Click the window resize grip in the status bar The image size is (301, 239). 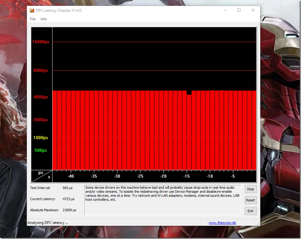pos(258,224)
